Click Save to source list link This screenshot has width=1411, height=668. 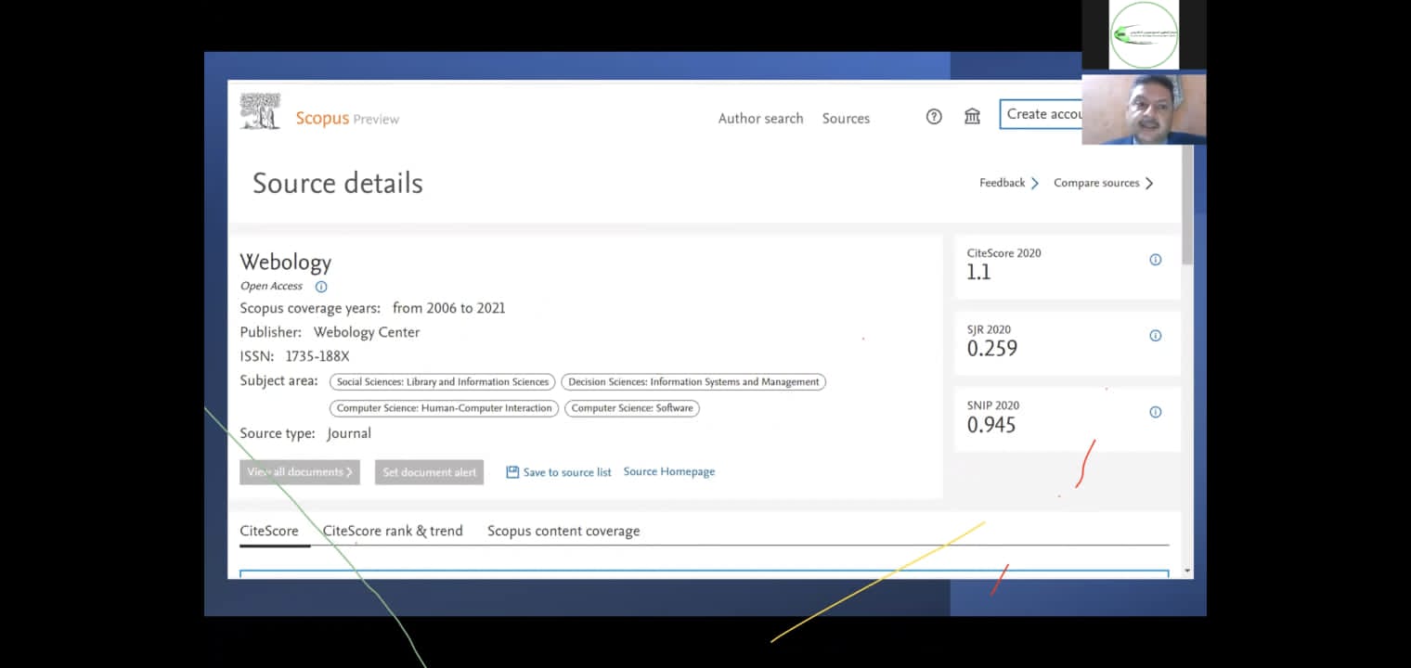pos(567,472)
